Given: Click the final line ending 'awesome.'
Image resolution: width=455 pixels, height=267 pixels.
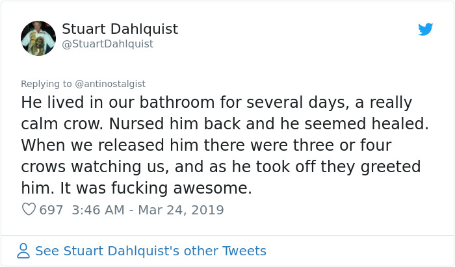Looking at the screenshot, I should pos(136,188).
